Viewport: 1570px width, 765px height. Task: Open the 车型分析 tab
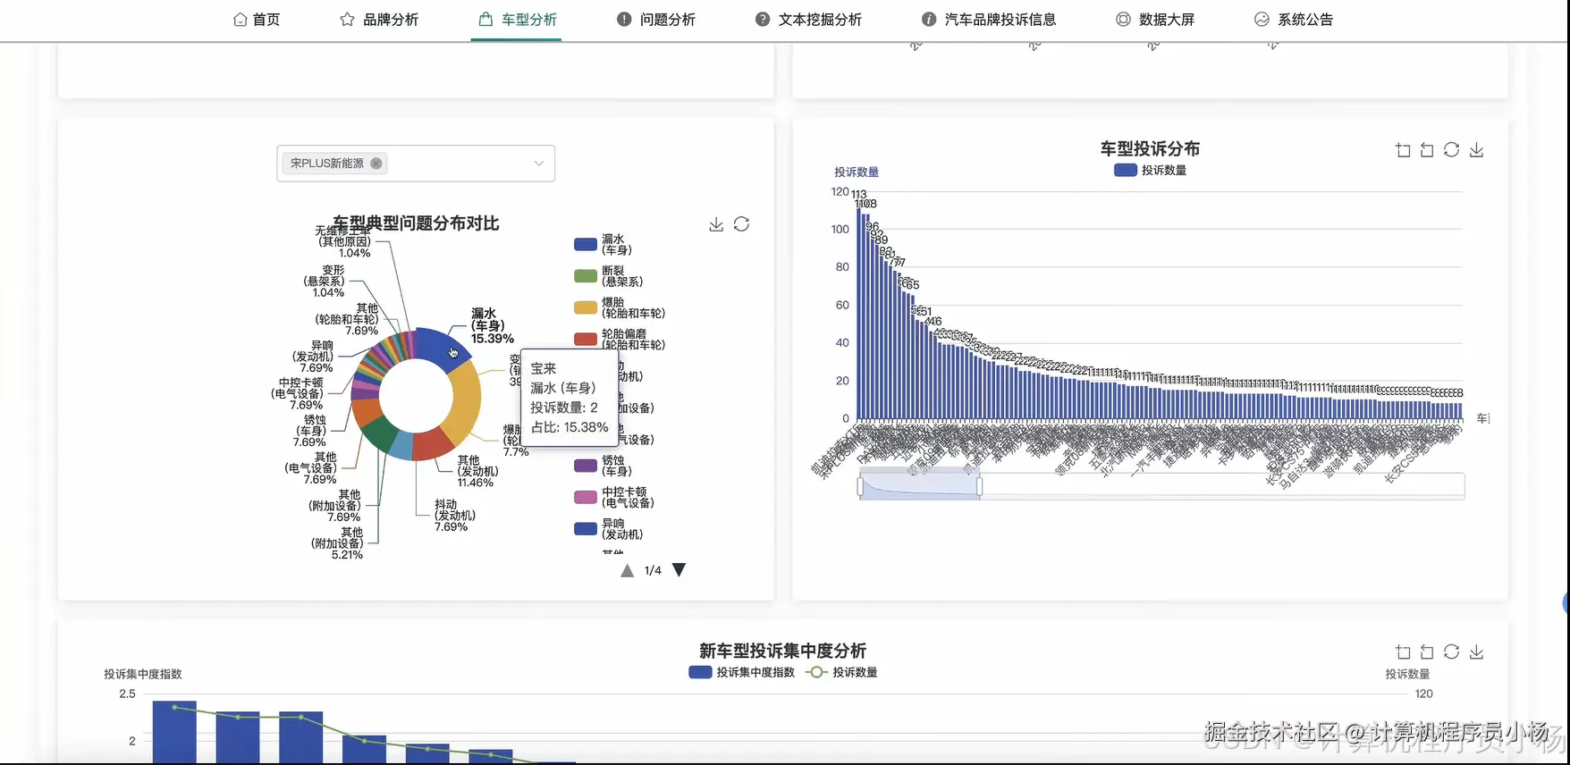(517, 20)
